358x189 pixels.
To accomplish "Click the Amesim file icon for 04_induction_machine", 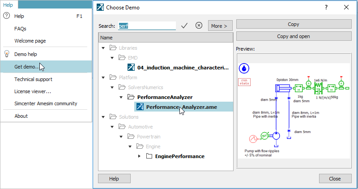I will coord(131,68).
